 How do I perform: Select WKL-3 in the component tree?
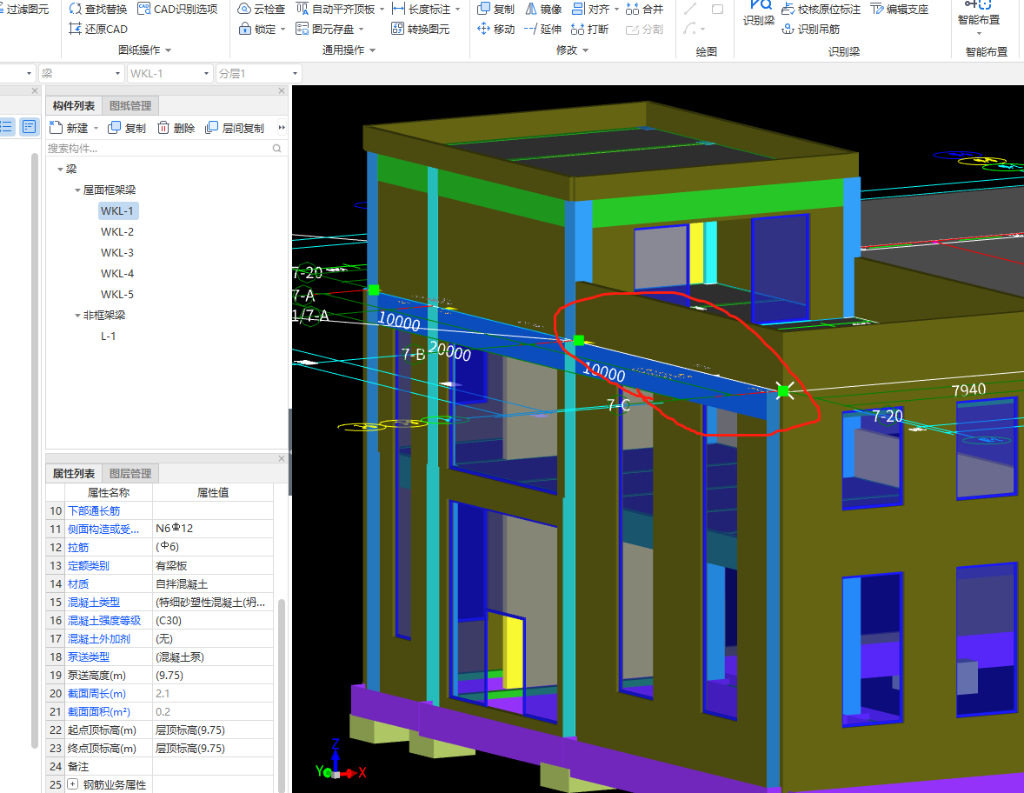[116, 253]
